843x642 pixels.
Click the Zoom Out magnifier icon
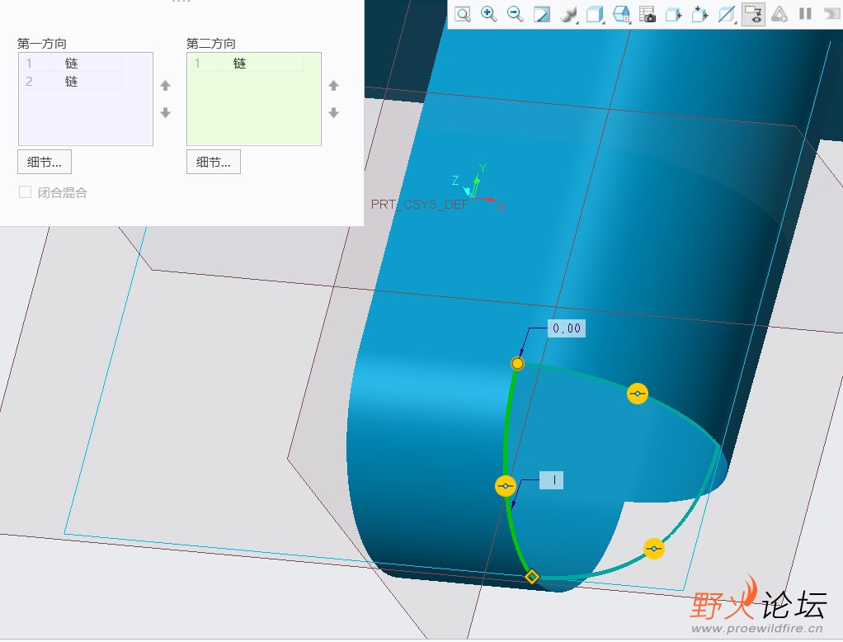515,14
